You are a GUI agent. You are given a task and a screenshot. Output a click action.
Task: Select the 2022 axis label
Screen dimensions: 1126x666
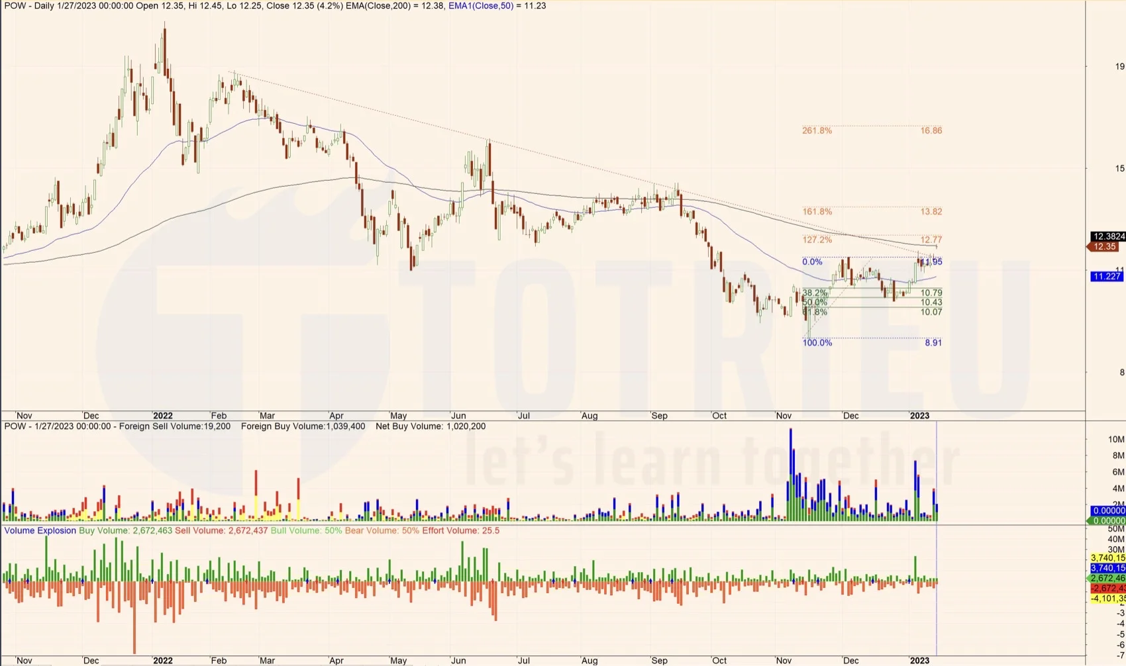click(x=163, y=416)
